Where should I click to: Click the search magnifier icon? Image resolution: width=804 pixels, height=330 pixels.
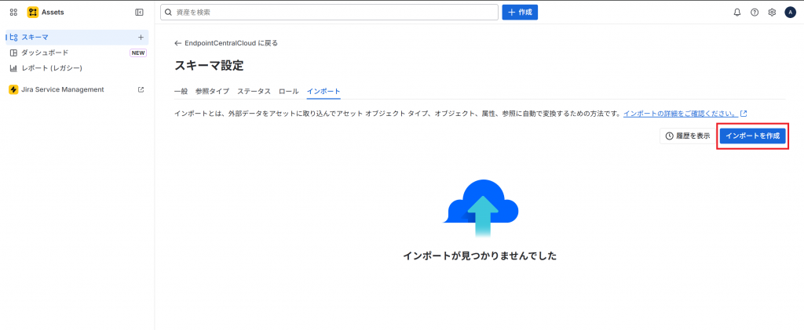tap(168, 13)
